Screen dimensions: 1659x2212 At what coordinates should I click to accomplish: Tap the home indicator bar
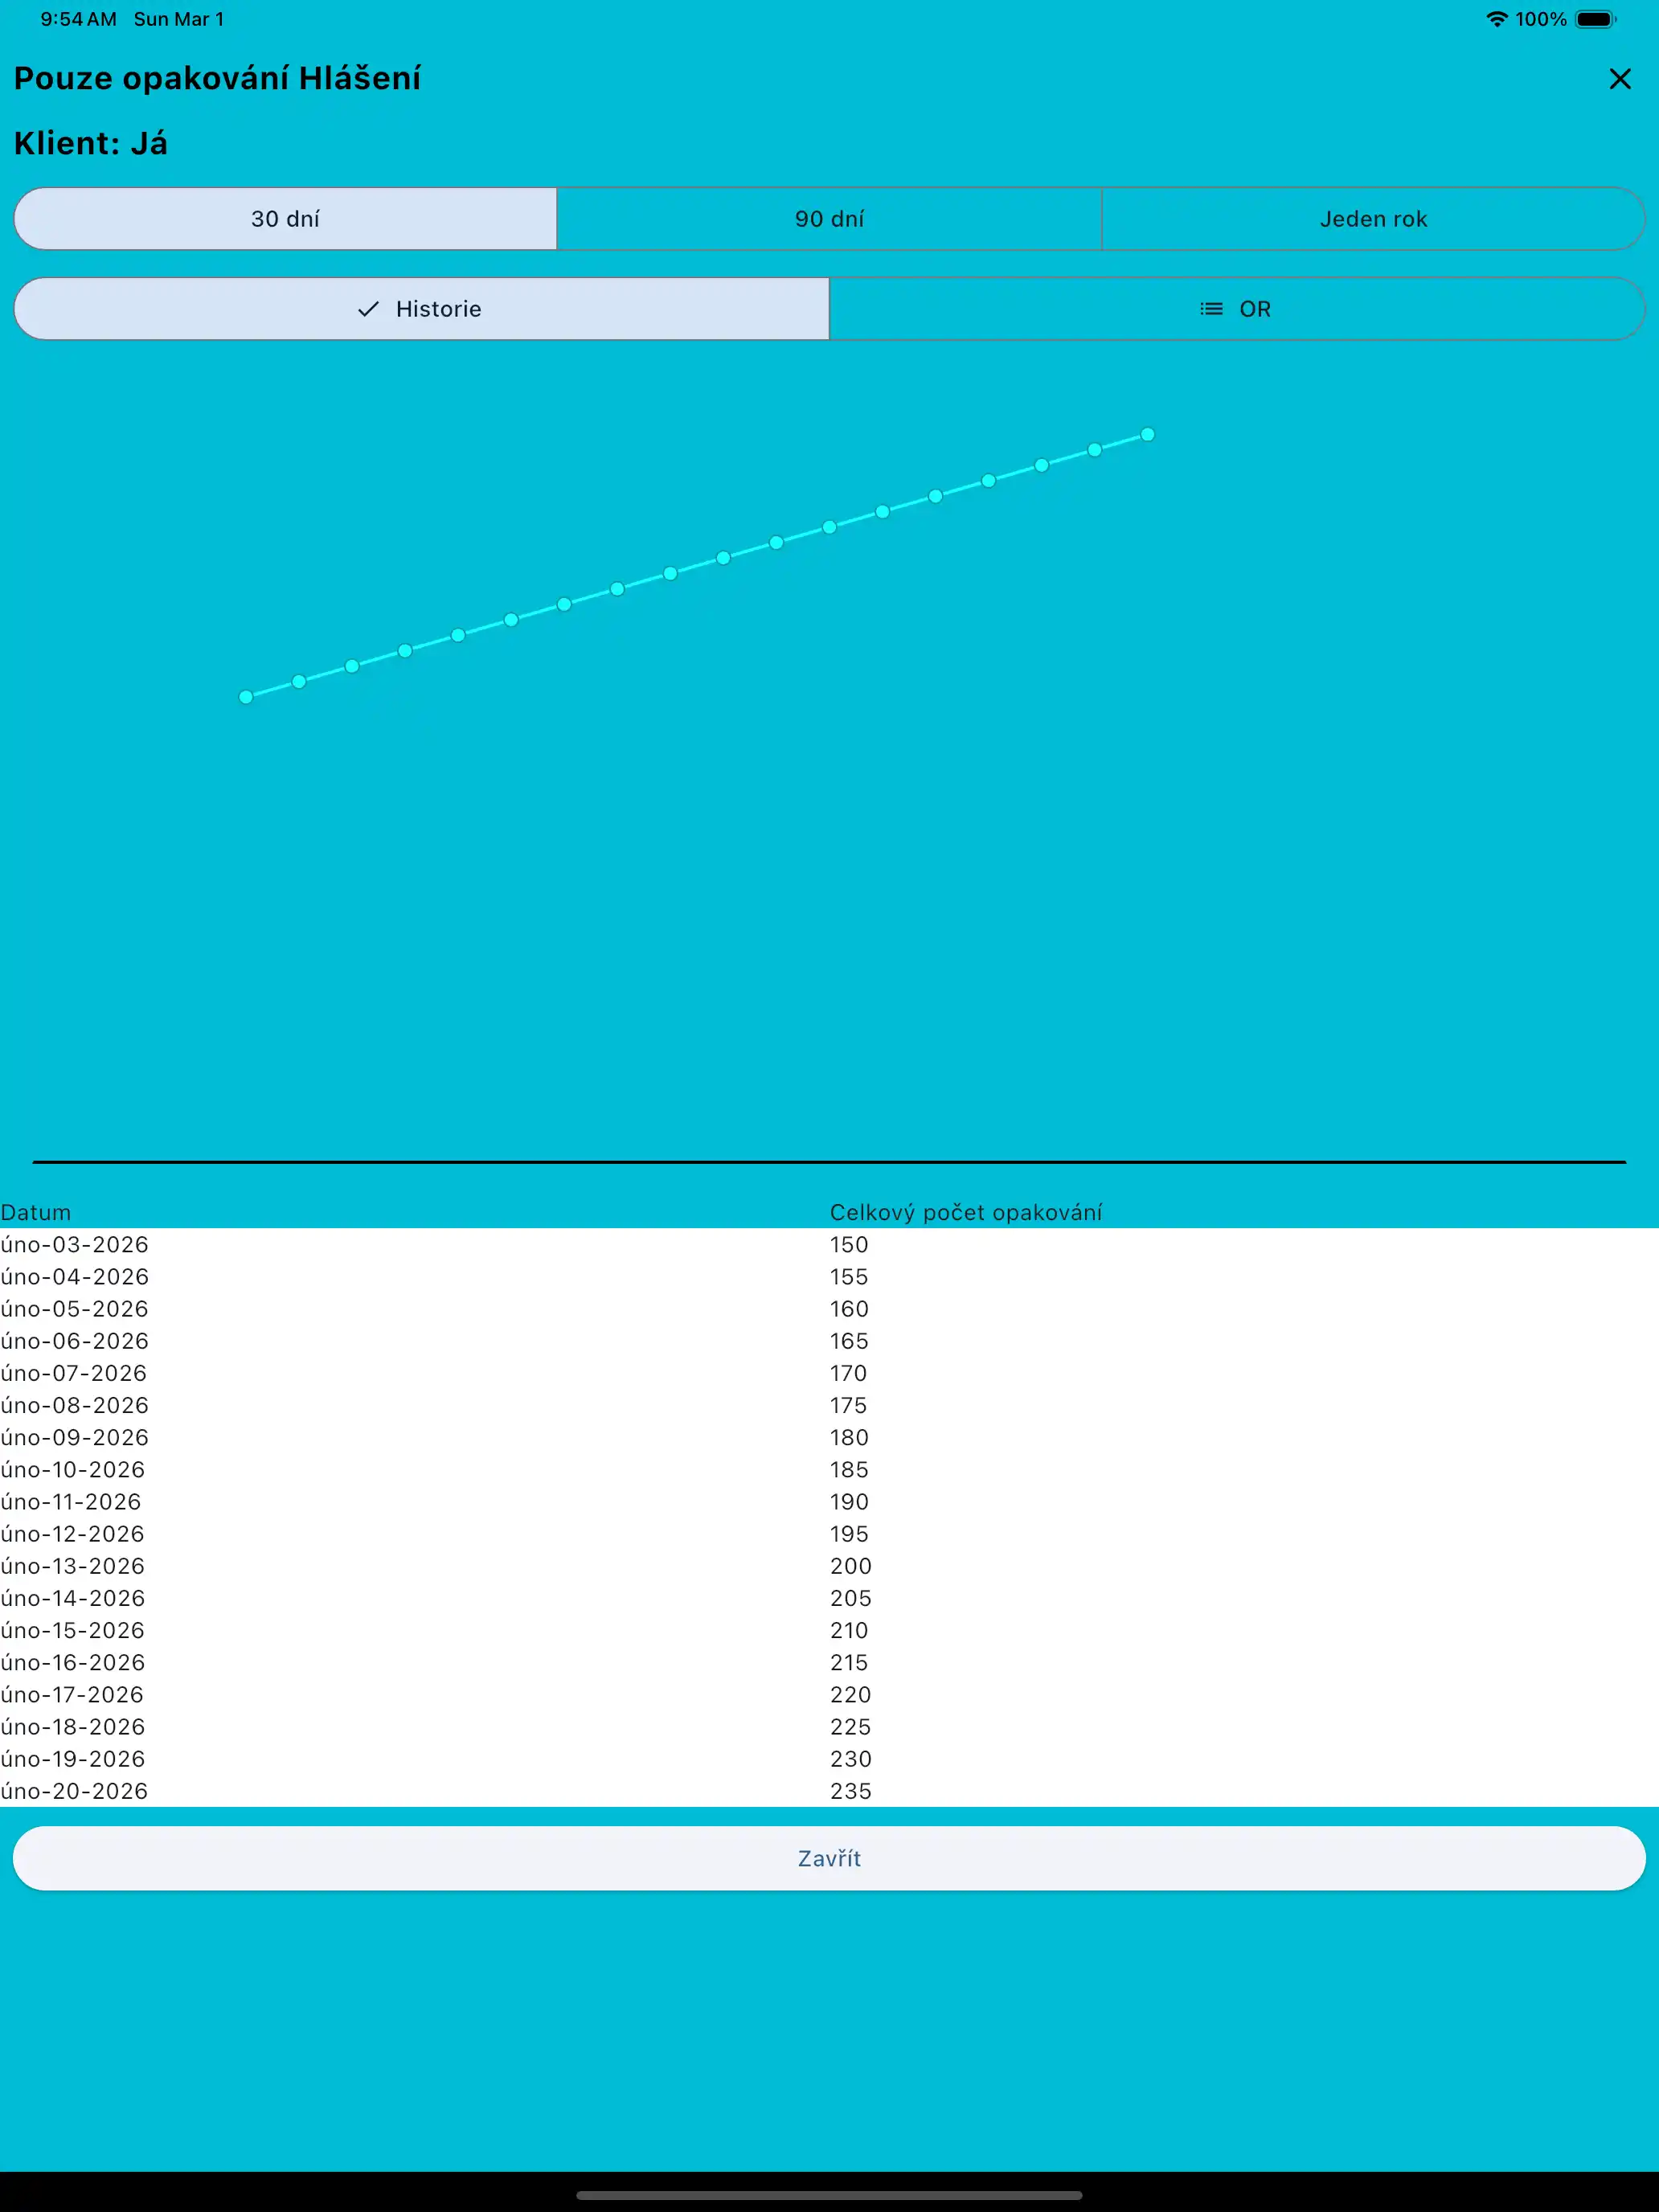pos(829,2196)
